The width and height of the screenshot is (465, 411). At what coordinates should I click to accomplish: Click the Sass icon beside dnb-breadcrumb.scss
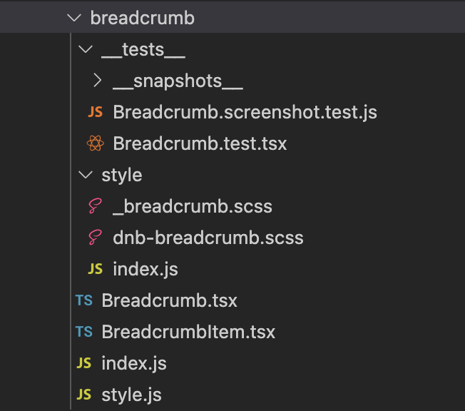(95, 238)
